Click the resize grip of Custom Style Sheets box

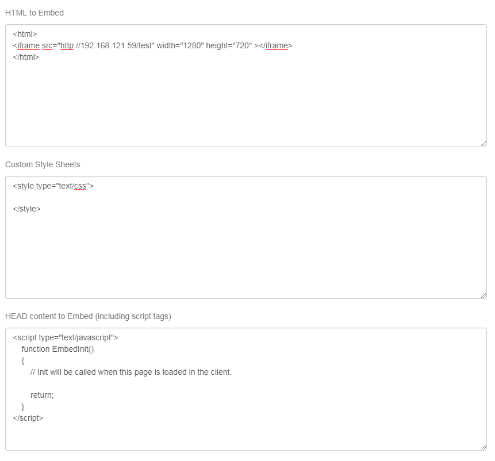[x=483, y=295]
